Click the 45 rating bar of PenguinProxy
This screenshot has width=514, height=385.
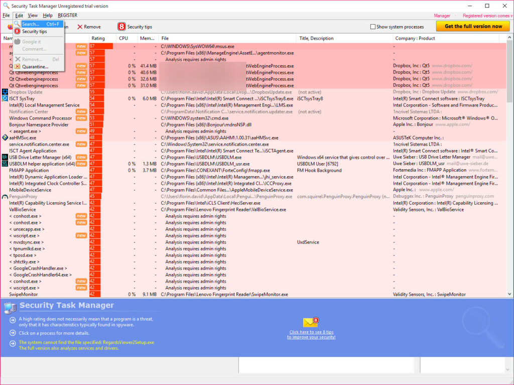click(x=95, y=196)
